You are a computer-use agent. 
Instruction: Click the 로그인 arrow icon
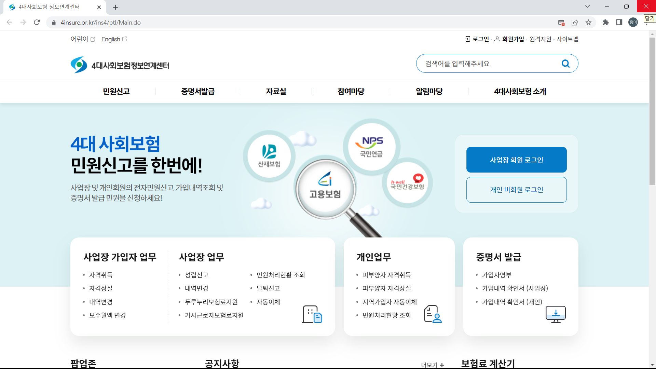(467, 39)
